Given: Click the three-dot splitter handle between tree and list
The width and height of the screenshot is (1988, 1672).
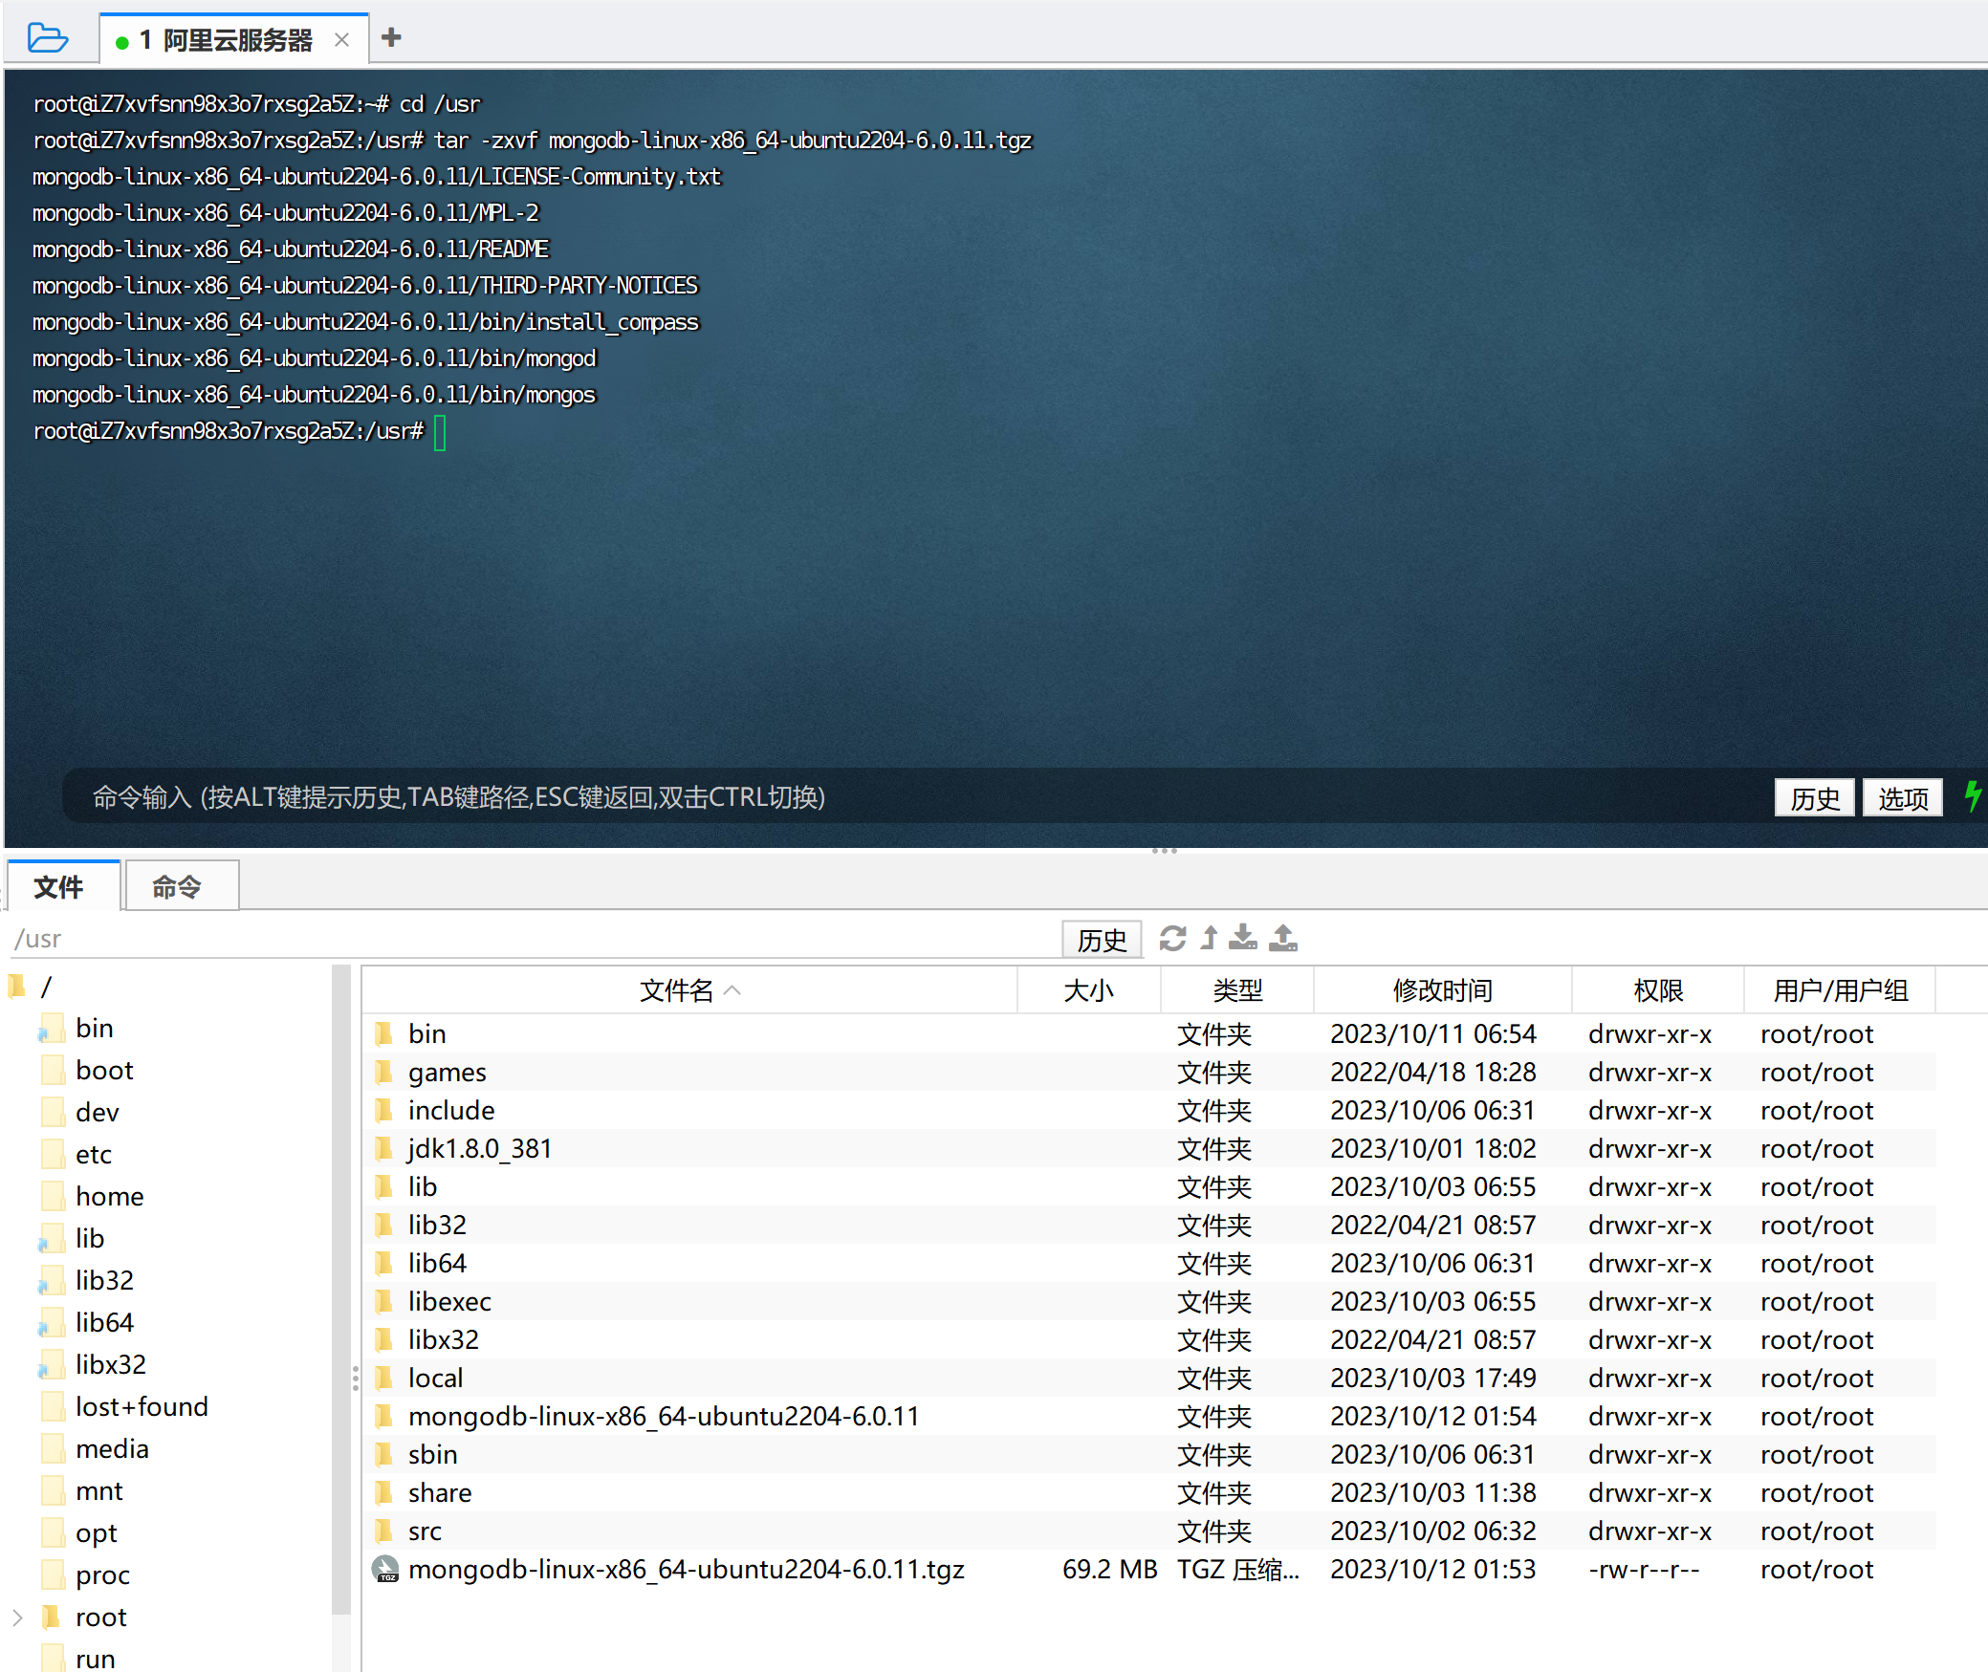Looking at the screenshot, I should pos(356,1378).
